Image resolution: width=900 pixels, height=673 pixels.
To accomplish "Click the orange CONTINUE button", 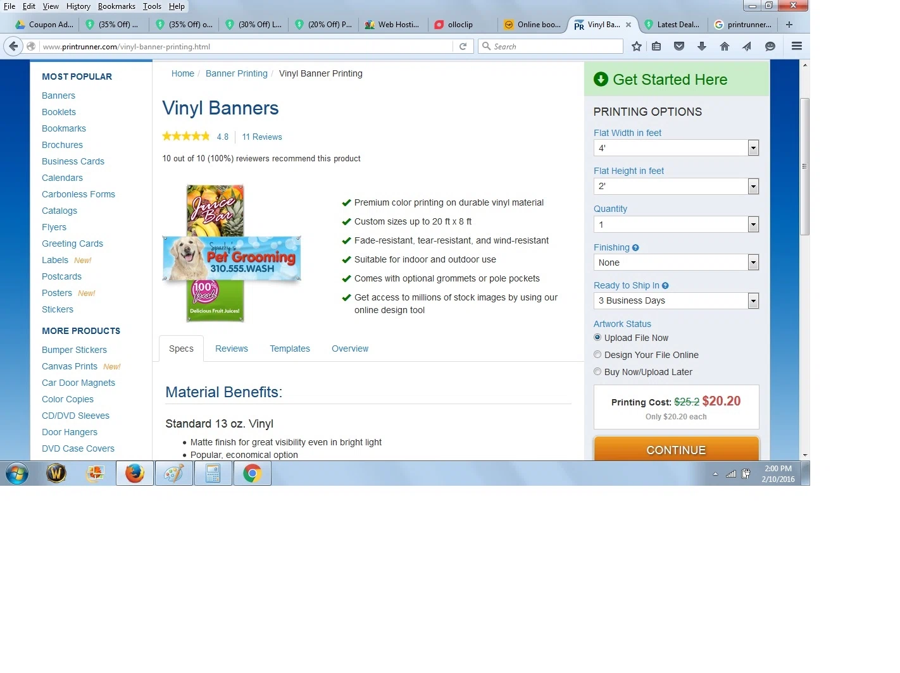I will pyautogui.click(x=676, y=449).
